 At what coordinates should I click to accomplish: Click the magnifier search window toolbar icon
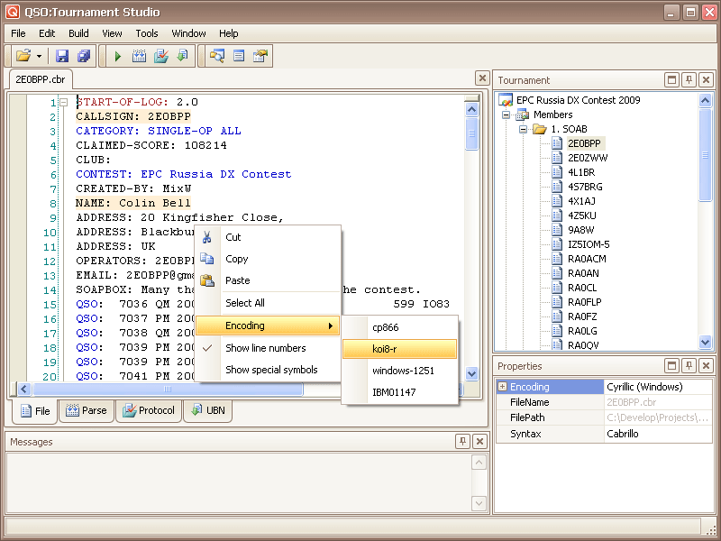(216, 56)
